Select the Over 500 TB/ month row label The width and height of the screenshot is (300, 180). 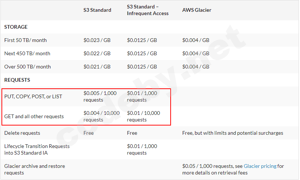tap(28, 67)
